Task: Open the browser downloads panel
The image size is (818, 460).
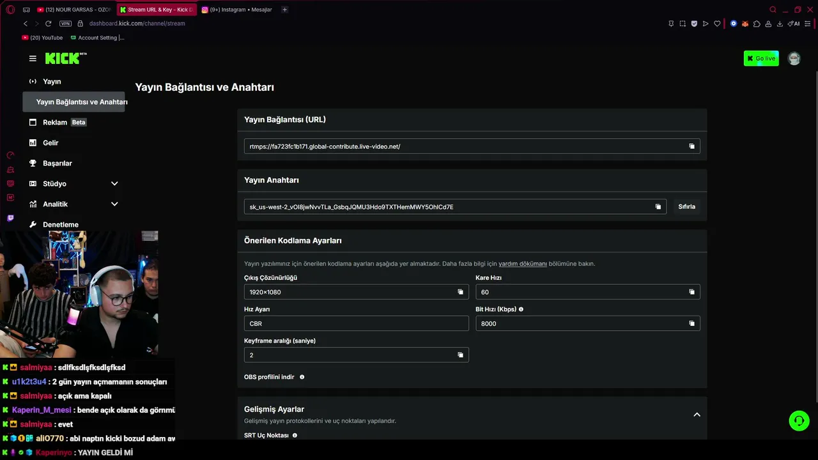Action: point(780,24)
